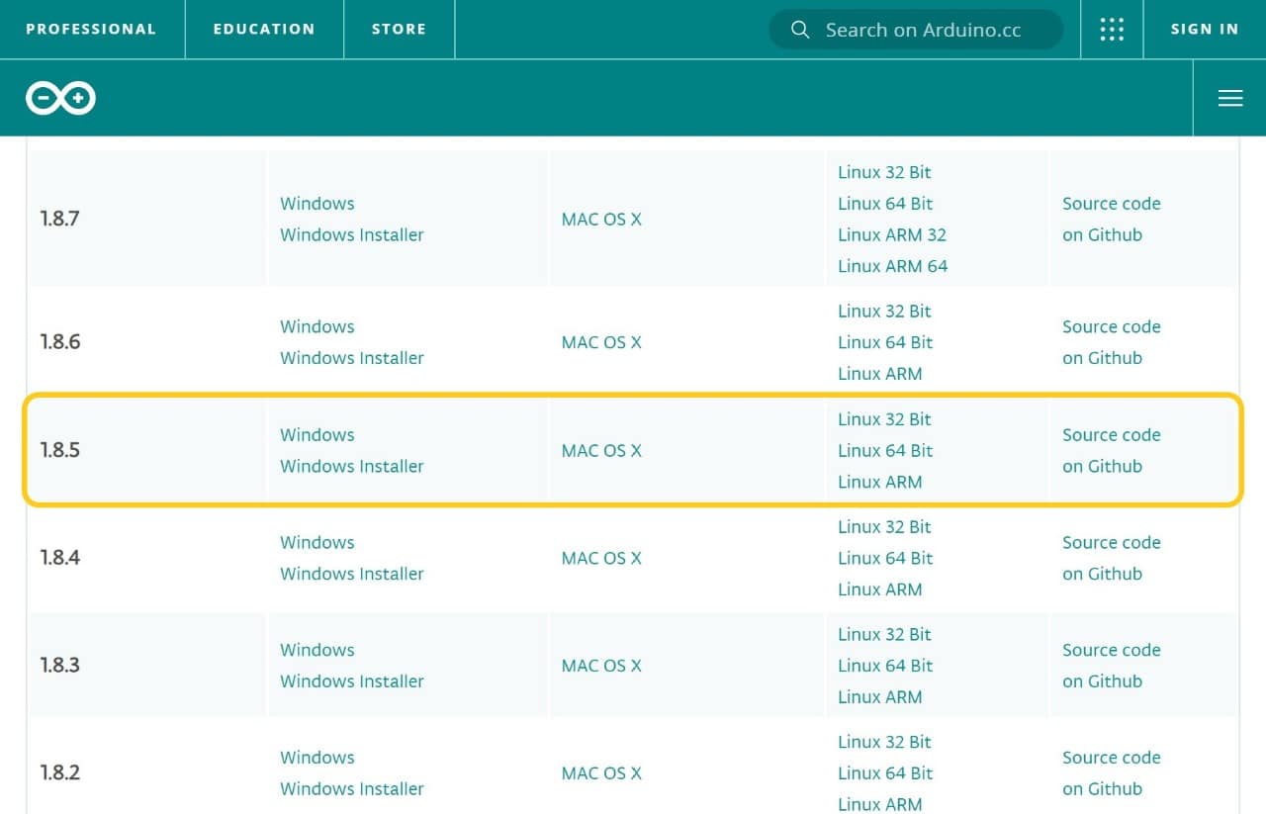Click the Arduino infinity logo
The height and width of the screenshot is (814, 1266).
tap(60, 98)
